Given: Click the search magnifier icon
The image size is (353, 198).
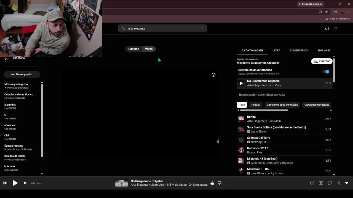Looking at the screenshot, I should [x=123, y=28].
